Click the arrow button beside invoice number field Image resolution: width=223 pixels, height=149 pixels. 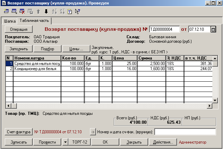92,132
